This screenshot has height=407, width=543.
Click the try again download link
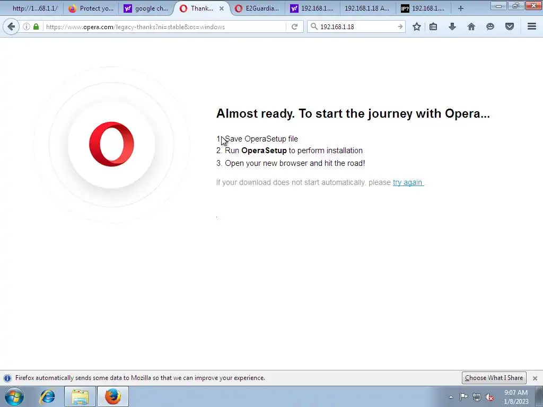[x=408, y=182]
